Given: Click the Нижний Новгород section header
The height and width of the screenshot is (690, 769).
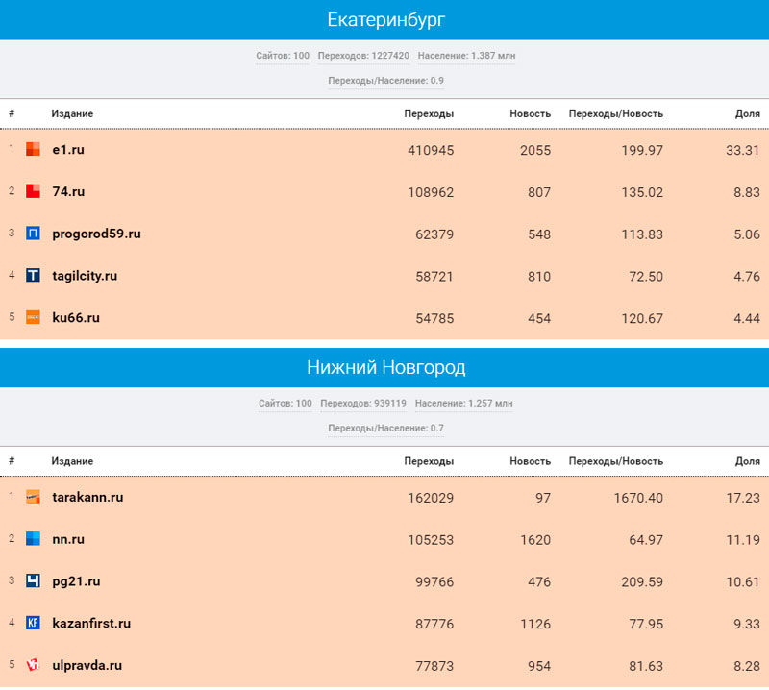Looking at the screenshot, I should [384, 367].
